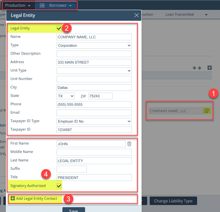The image size is (220, 212).
Task: Open the Type dropdown showing Corporation
Action: coord(94,45)
